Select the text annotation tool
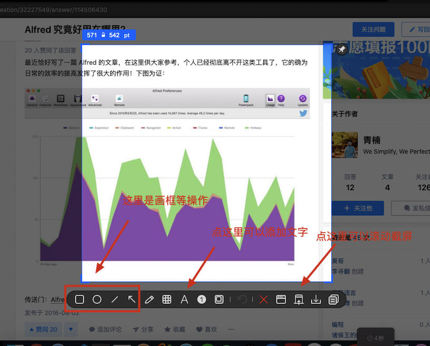The width and height of the screenshot is (430, 346). point(184,300)
